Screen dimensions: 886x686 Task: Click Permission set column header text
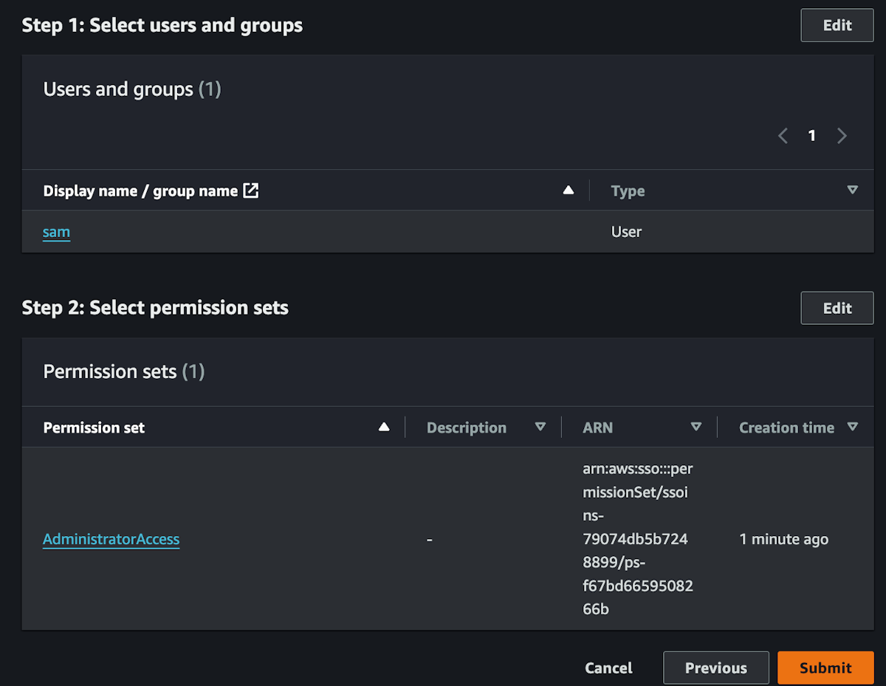[x=94, y=428]
